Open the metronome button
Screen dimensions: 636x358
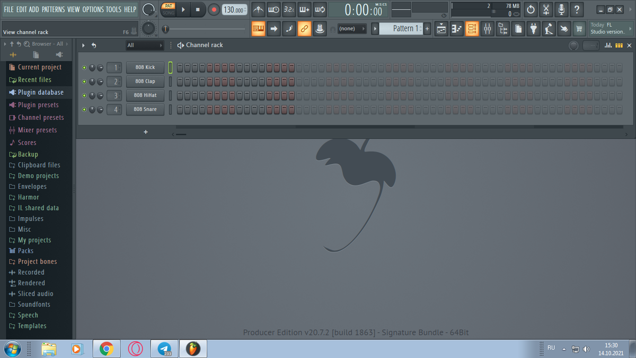[x=258, y=10]
